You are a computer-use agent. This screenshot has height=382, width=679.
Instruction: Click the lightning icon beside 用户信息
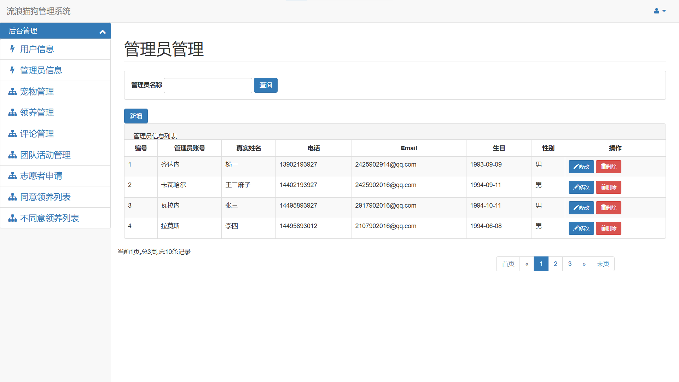coord(12,49)
